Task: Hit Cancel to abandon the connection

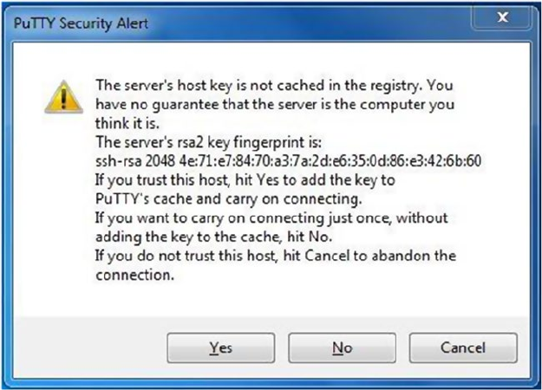Action: point(462,348)
